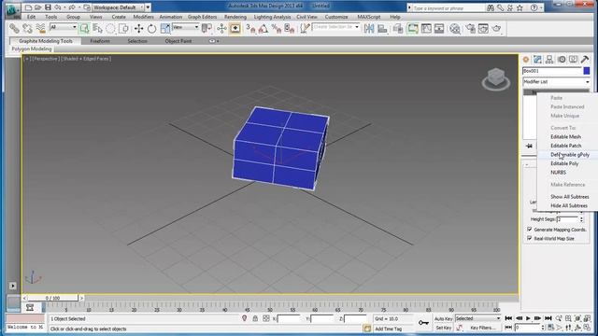The width and height of the screenshot is (598, 336).
Task: Toggle the selection lock icon
Action: 255,318
